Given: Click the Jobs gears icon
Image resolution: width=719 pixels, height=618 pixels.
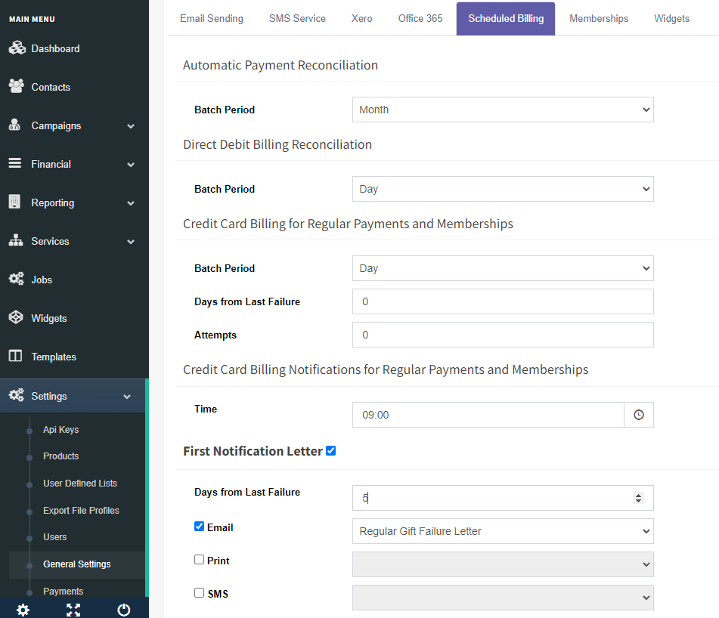Looking at the screenshot, I should click(16, 279).
